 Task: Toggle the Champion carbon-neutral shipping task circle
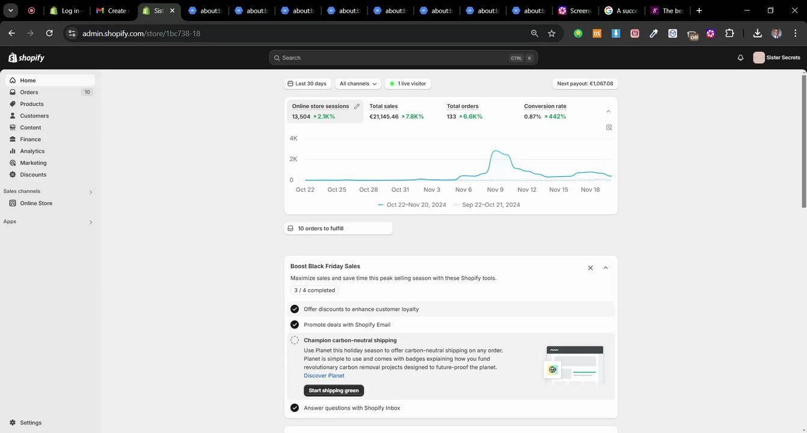point(295,340)
